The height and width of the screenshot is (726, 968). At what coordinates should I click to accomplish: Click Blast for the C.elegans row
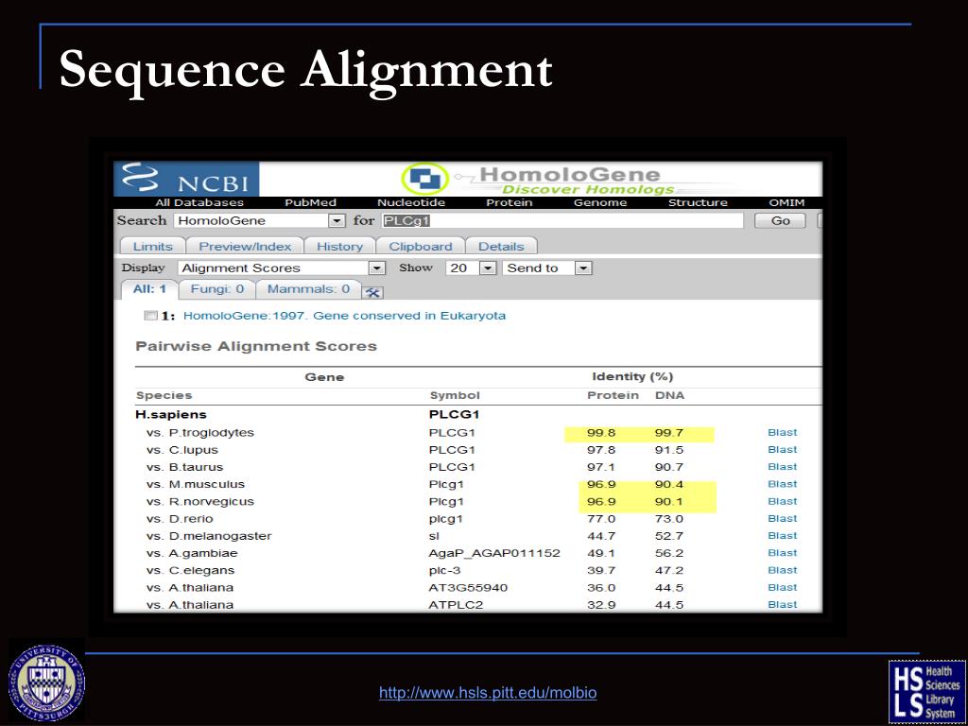pos(782,570)
